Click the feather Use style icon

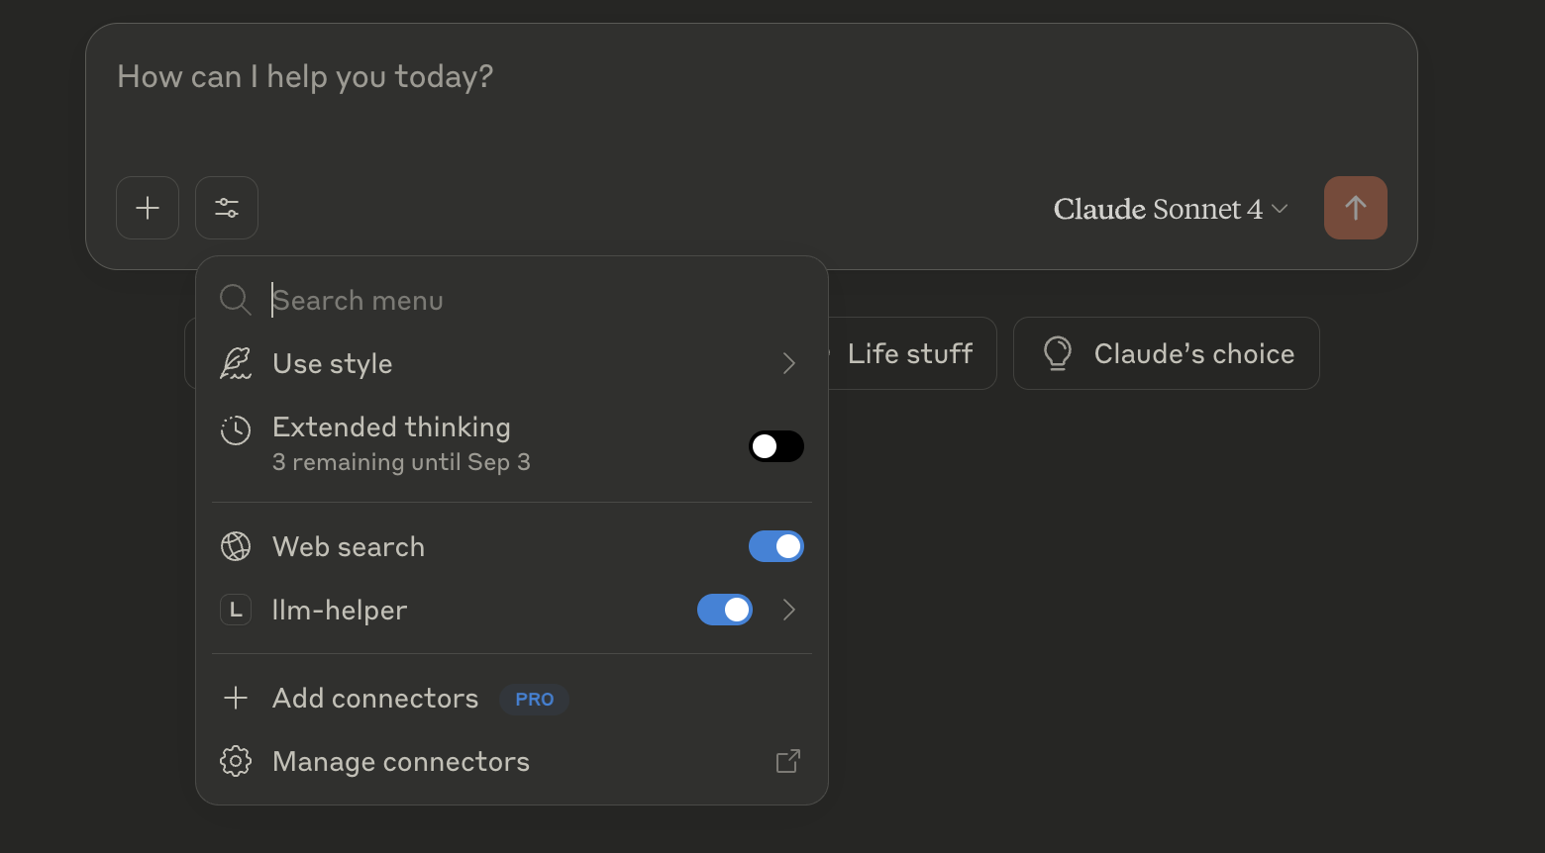pos(235,363)
